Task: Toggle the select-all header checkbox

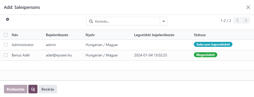Action: click(6, 35)
